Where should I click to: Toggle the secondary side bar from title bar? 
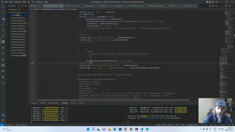pos(213,2)
